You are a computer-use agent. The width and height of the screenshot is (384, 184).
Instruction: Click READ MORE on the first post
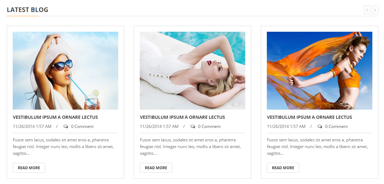pyautogui.click(x=29, y=168)
